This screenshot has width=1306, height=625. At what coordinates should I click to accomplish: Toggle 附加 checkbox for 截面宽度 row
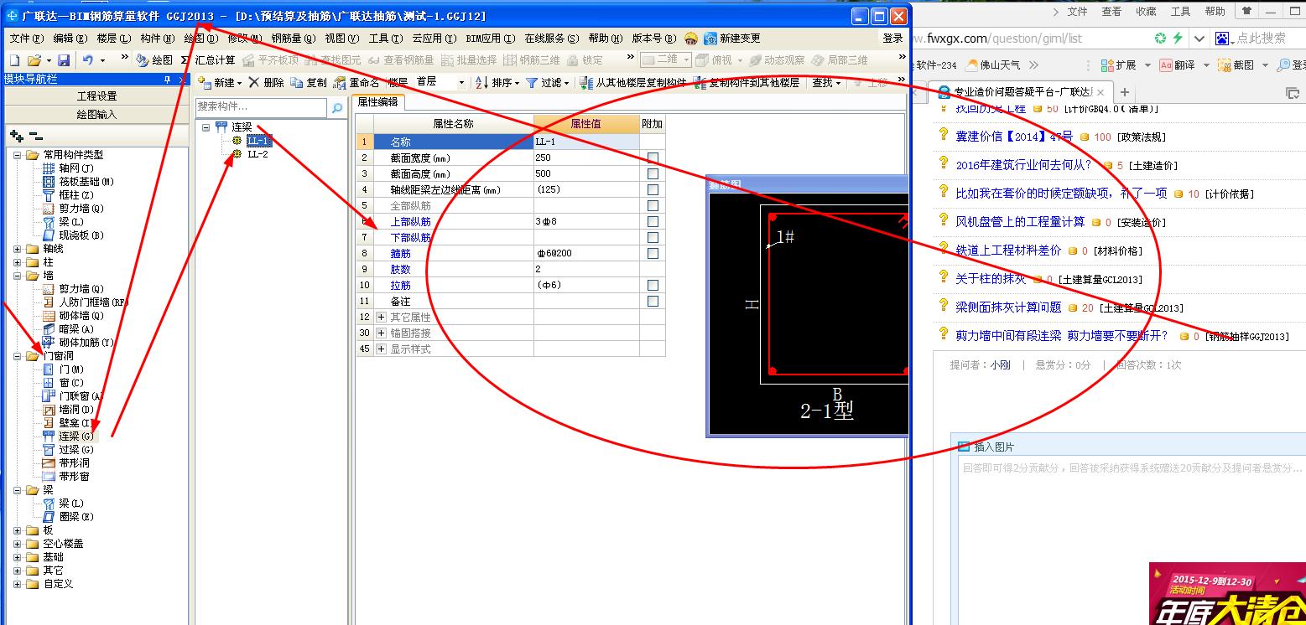(653, 158)
